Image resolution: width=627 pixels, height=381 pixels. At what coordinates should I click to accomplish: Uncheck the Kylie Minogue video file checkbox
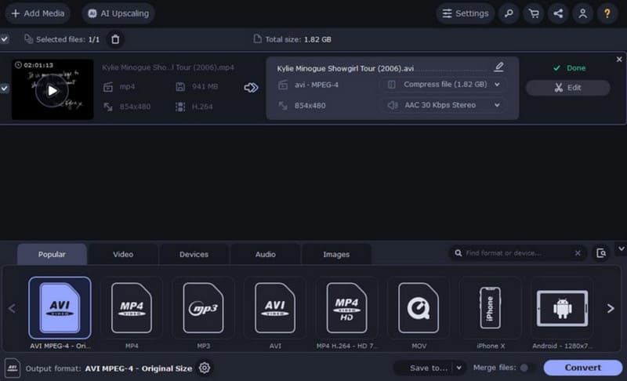pyautogui.click(x=5, y=89)
